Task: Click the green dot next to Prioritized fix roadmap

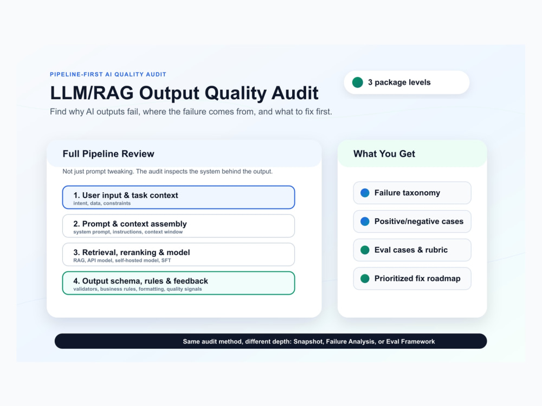Action: (365, 279)
